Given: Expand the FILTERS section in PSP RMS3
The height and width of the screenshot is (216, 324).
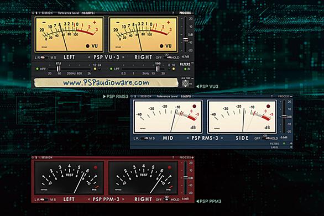Looking at the screenshot, I should (x=291, y=143).
